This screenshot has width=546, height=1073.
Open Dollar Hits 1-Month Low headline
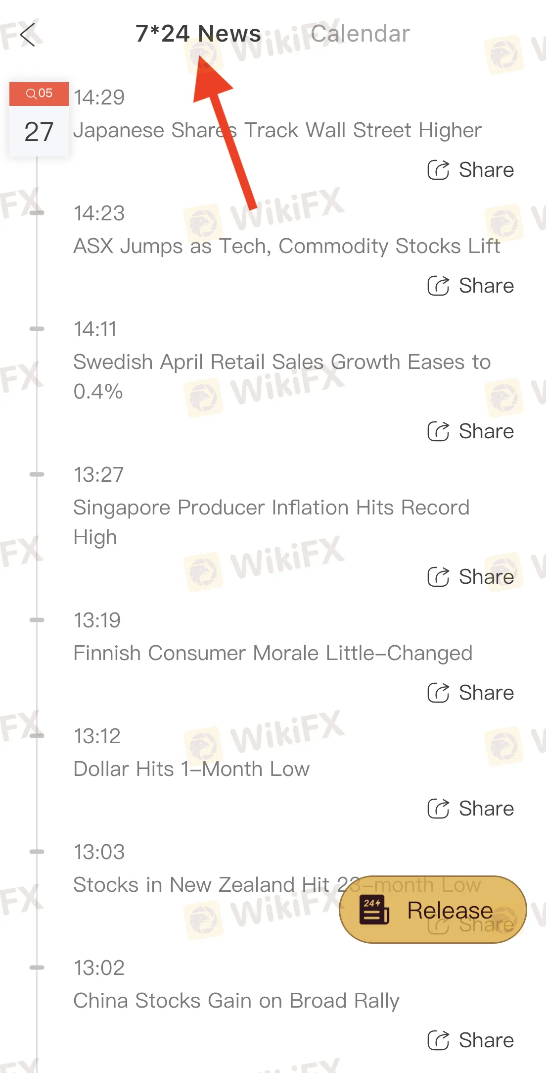pyautogui.click(x=191, y=769)
